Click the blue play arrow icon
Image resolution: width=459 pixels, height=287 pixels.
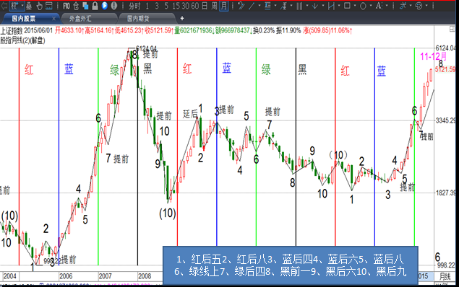point(105,6)
